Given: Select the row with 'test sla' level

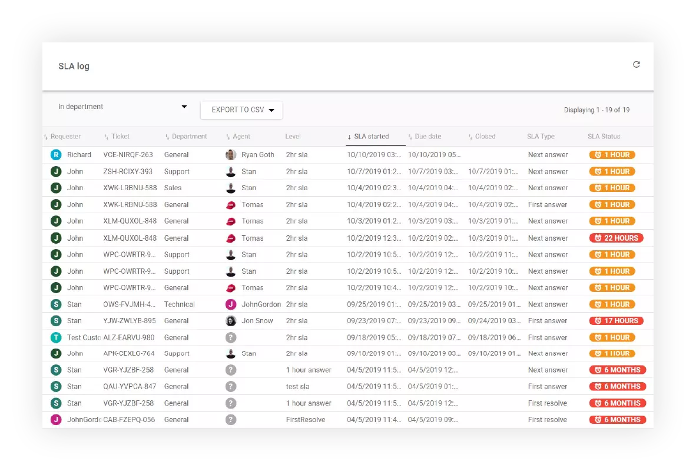Looking at the screenshot, I should [297, 387].
